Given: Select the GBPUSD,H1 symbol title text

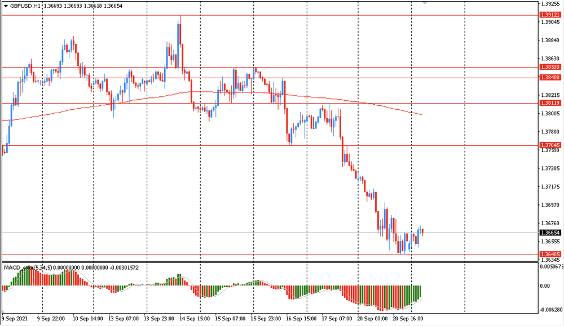Looking at the screenshot, I should [25, 6].
